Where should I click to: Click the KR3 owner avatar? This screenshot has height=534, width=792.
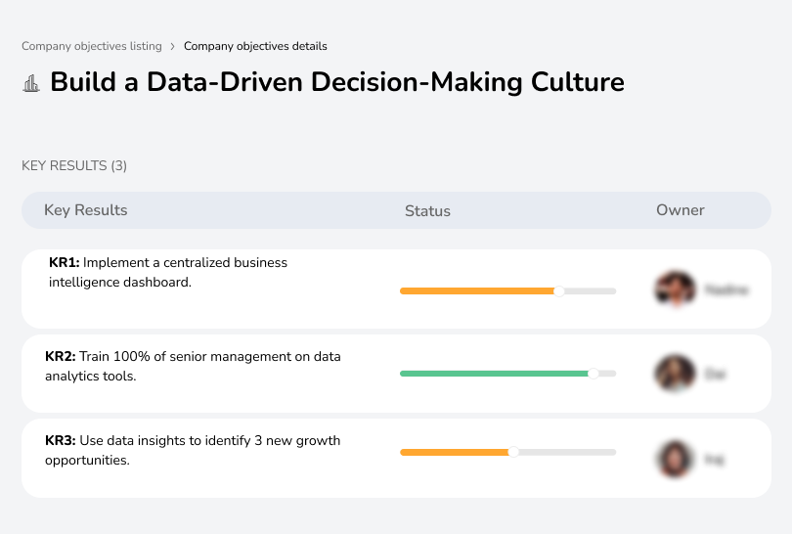675,459
